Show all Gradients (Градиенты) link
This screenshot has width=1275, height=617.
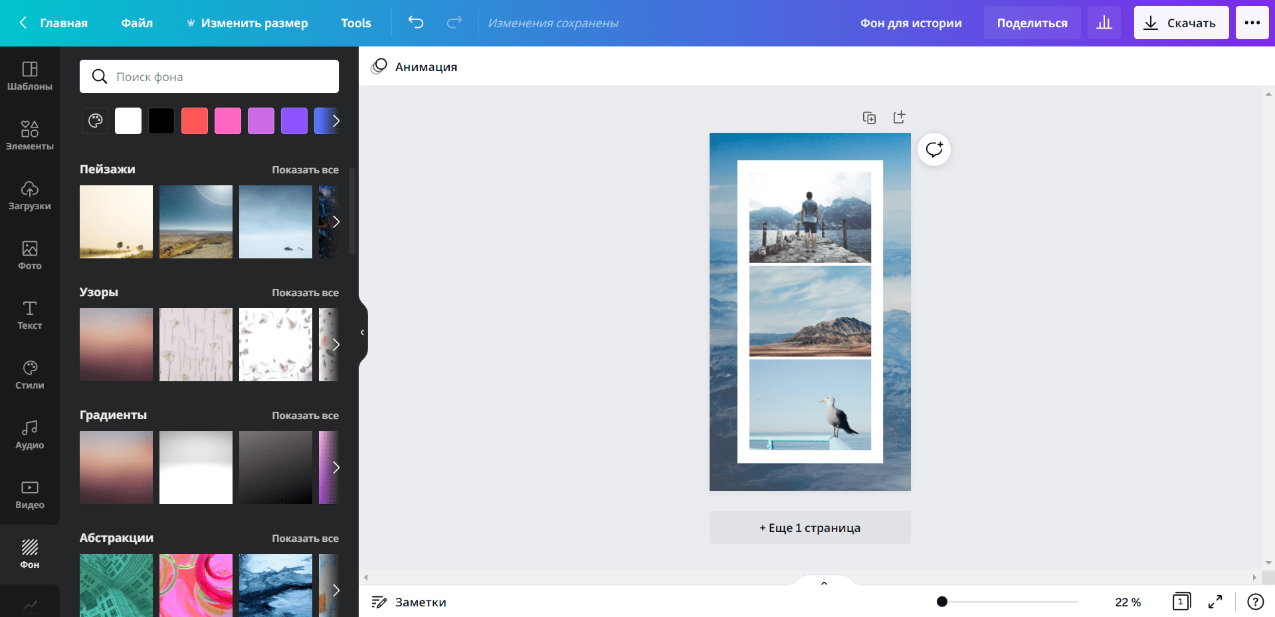coord(305,416)
